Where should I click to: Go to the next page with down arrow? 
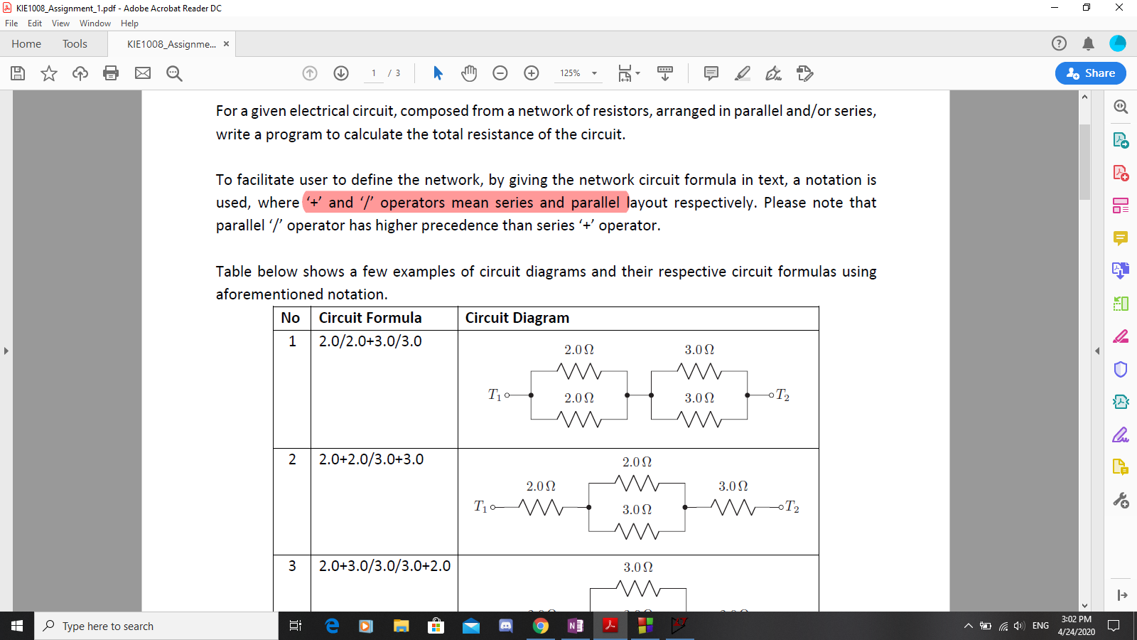[341, 73]
